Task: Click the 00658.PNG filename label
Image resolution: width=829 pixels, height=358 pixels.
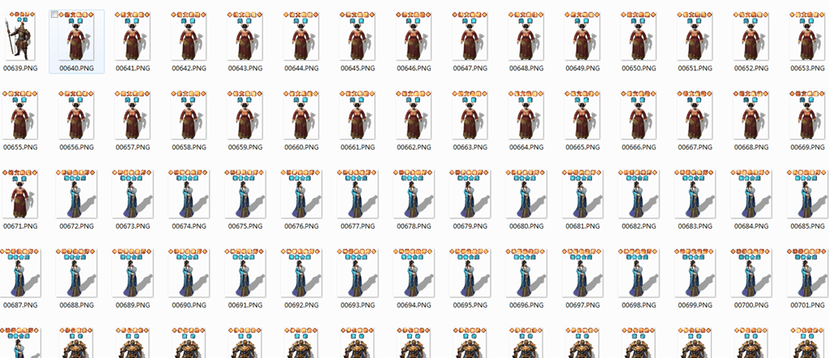Action: point(189,148)
